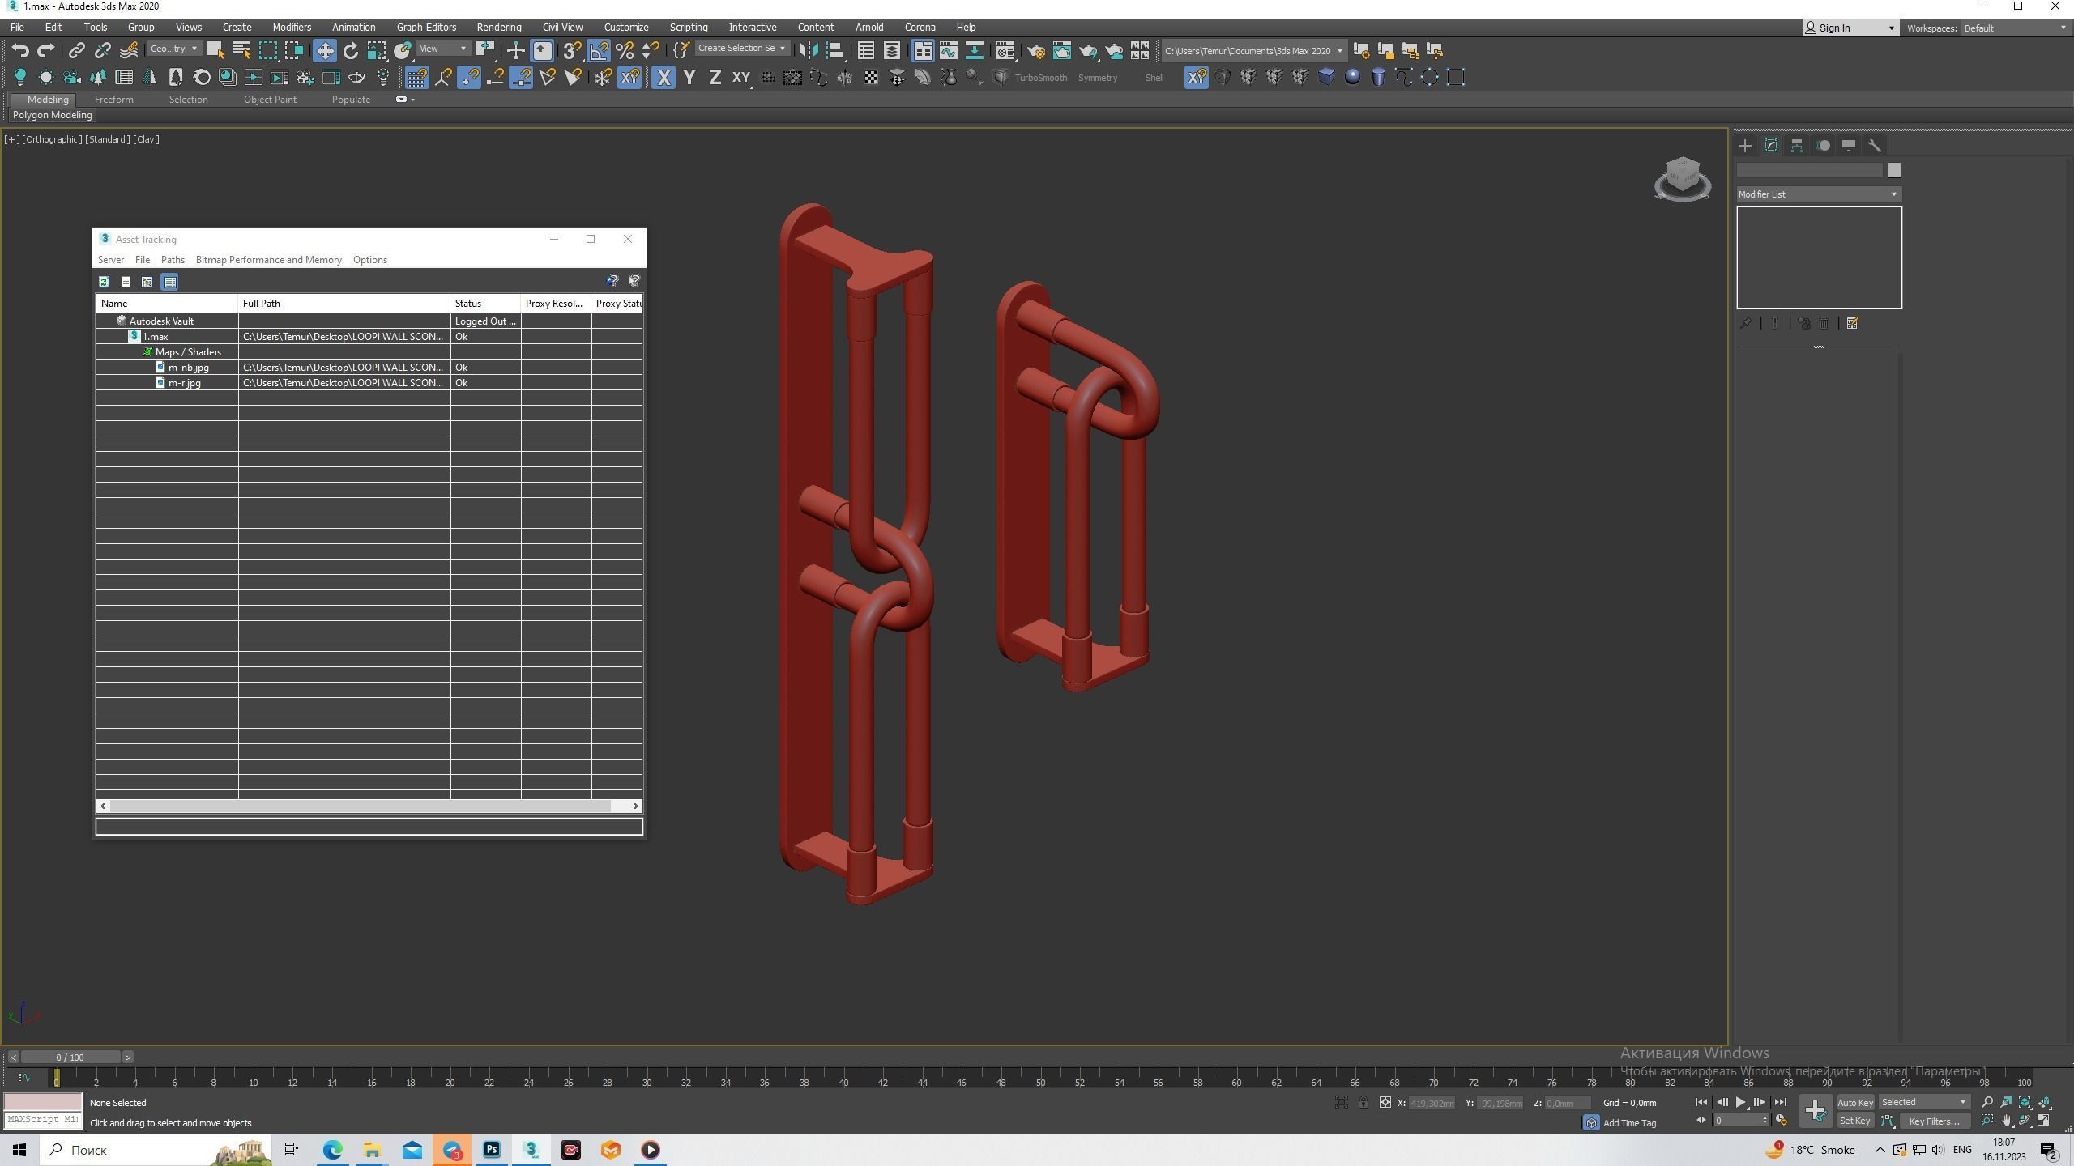Click the Shell modifier button
The width and height of the screenshot is (2074, 1166).
[1154, 78]
